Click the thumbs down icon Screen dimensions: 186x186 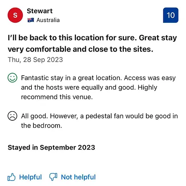pyautogui.click(x=53, y=177)
